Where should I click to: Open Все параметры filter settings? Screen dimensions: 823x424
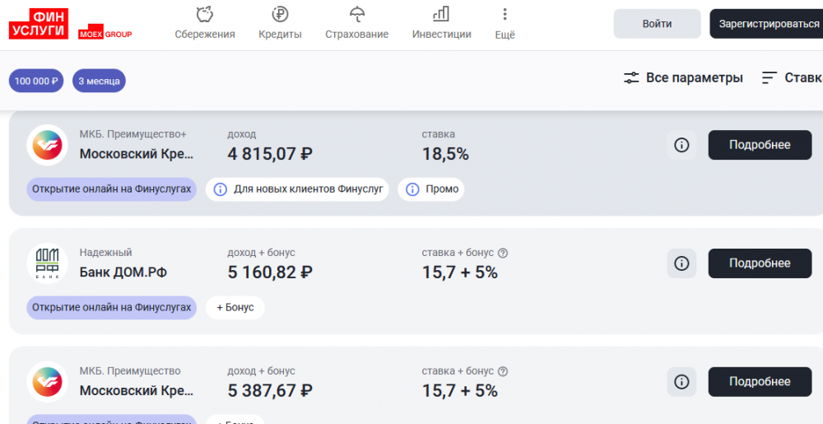[683, 77]
